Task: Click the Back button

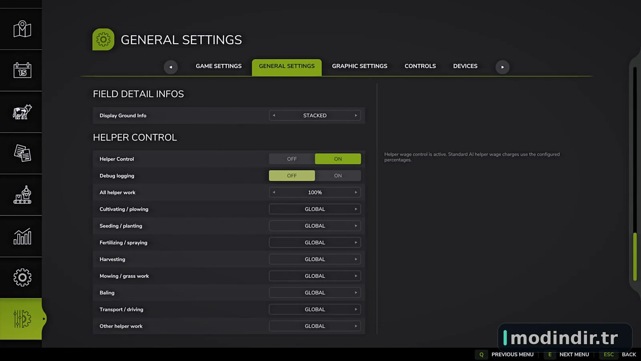Action: tap(629, 355)
